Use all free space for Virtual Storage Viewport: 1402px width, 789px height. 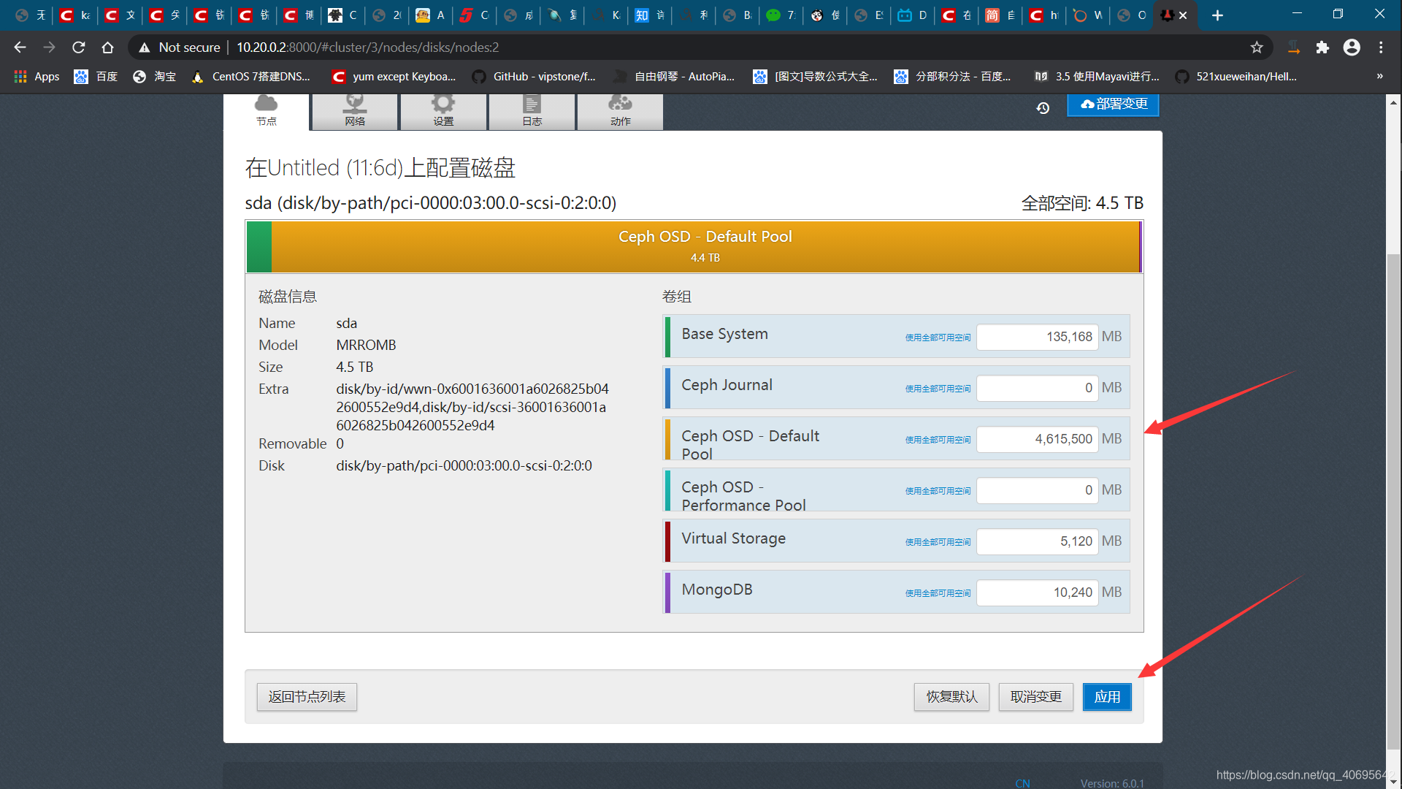tap(938, 542)
